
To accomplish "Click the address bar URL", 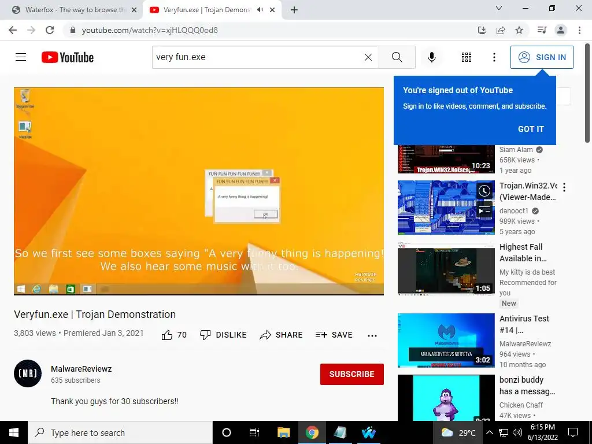I will (150, 30).
